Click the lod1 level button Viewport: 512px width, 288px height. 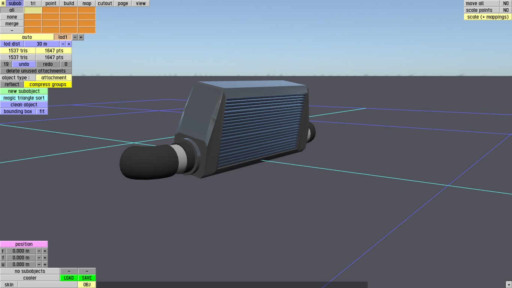pyautogui.click(x=63, y=37)
